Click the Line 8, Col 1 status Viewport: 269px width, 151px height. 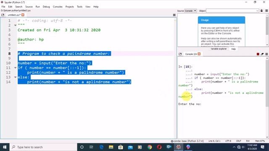(x=214, y=141)
